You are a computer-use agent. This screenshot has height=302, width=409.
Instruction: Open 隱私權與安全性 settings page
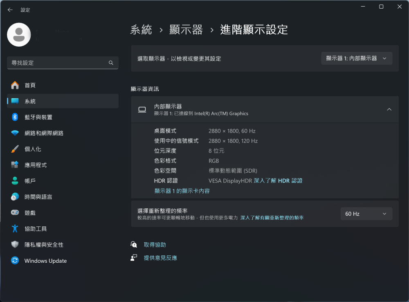44,245
